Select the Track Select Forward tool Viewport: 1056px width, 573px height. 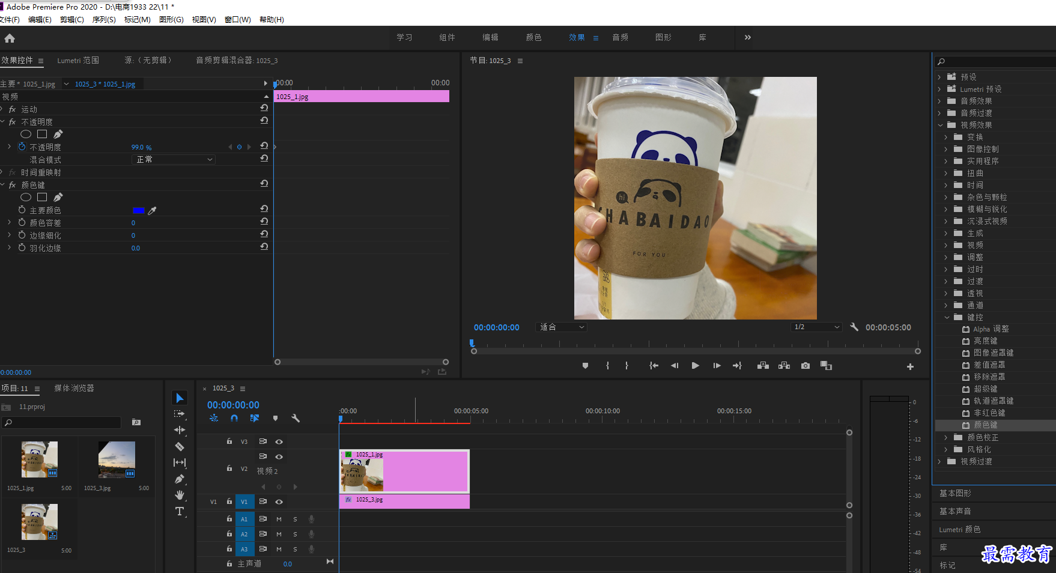click(180, 414)
